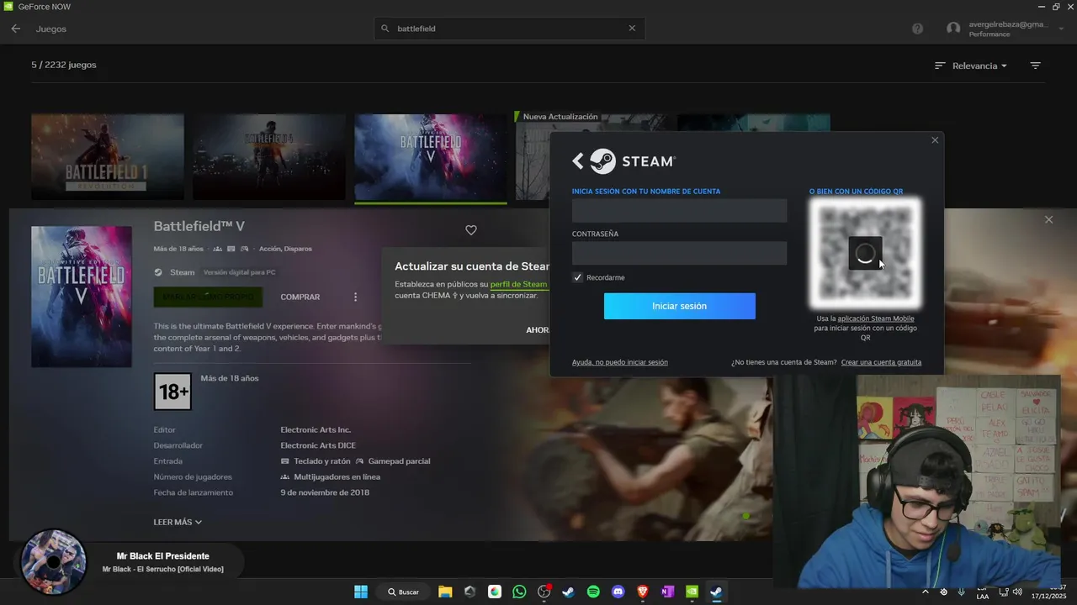Open OneNote from the taskbar
This screenshot has height=605, width=1077.
click(667, 592)
